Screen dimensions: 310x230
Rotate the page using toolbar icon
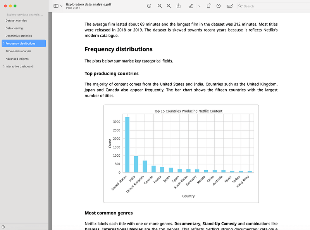(x=209, y=6)
